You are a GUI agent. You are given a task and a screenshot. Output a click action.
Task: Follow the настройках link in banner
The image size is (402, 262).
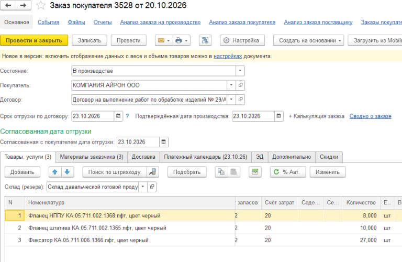click(x=228, y=56)
